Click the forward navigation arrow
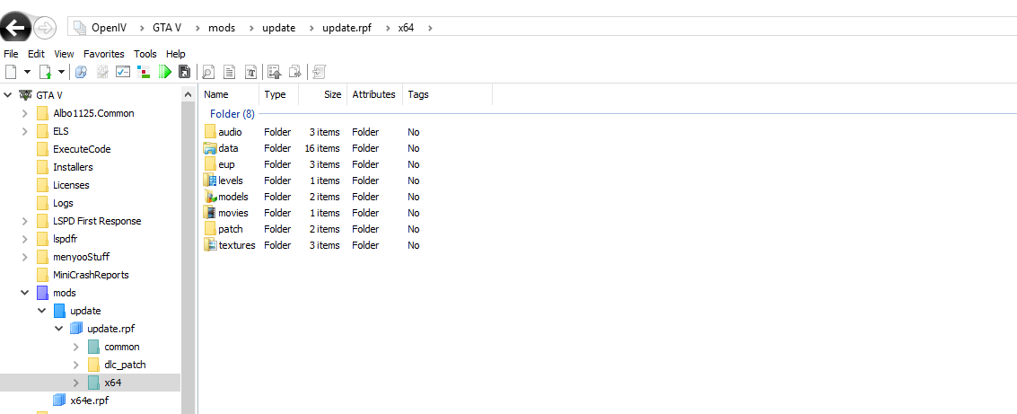1017x414 pixels. coord(45,28)
